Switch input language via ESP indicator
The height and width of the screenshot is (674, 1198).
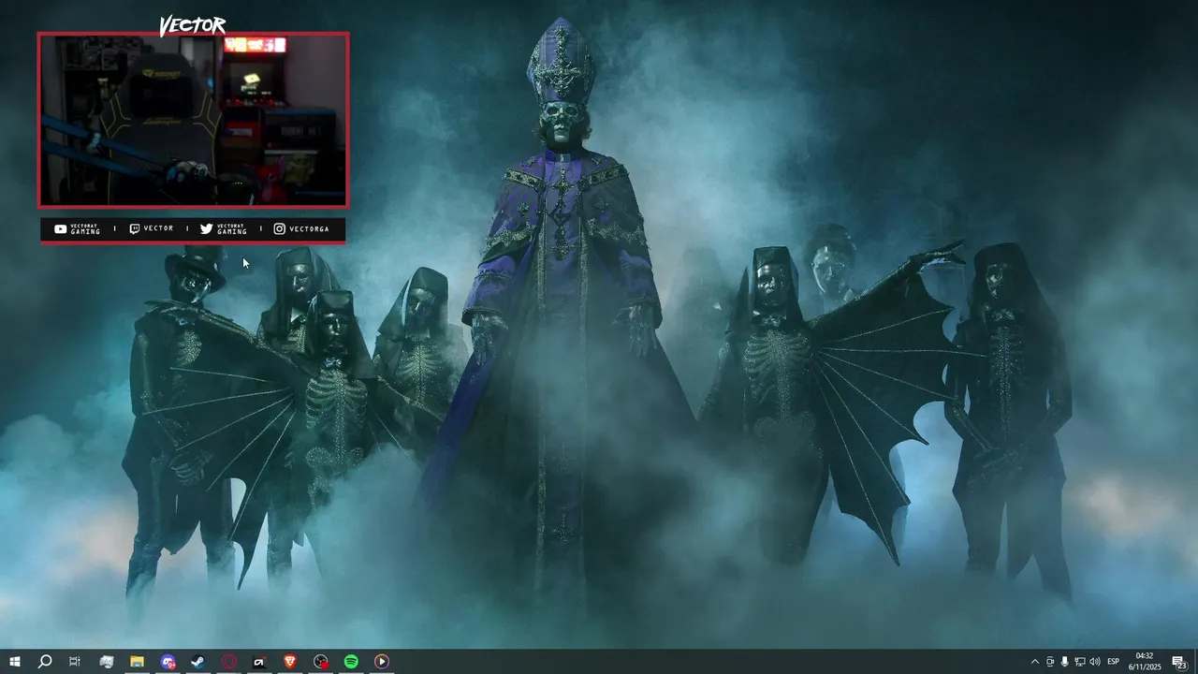coord(1114,662)
